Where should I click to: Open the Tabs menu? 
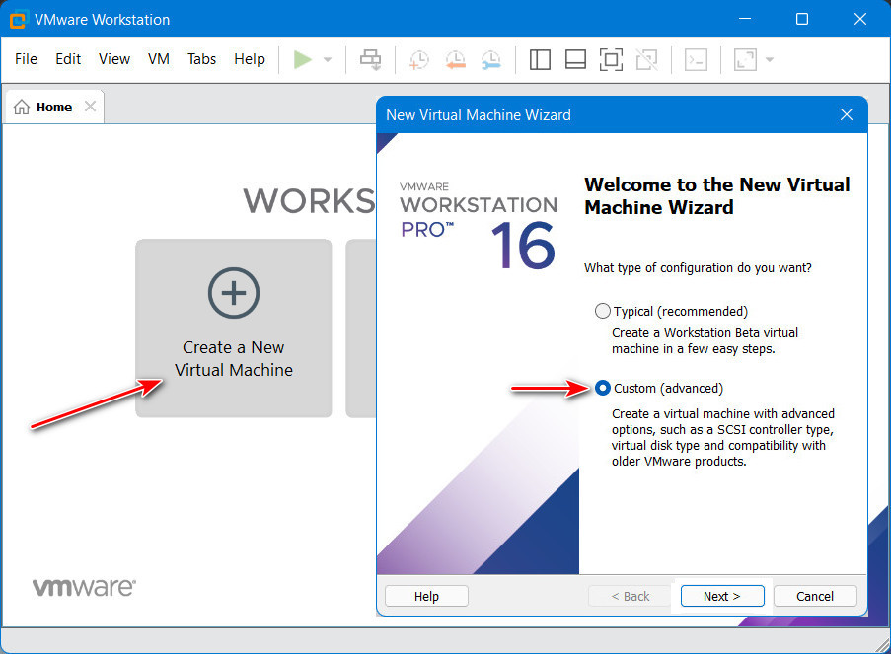(201, 59)
